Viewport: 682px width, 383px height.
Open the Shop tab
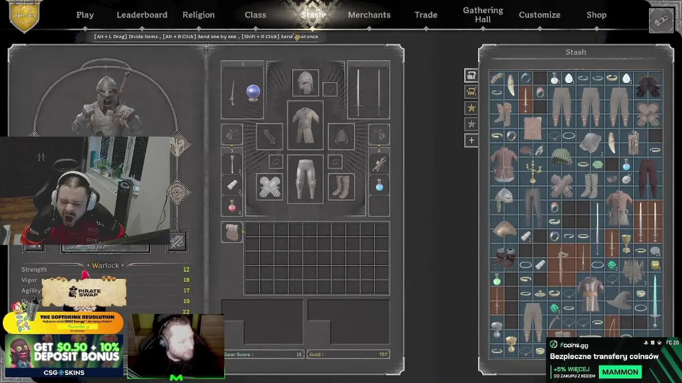click(596, 15)
